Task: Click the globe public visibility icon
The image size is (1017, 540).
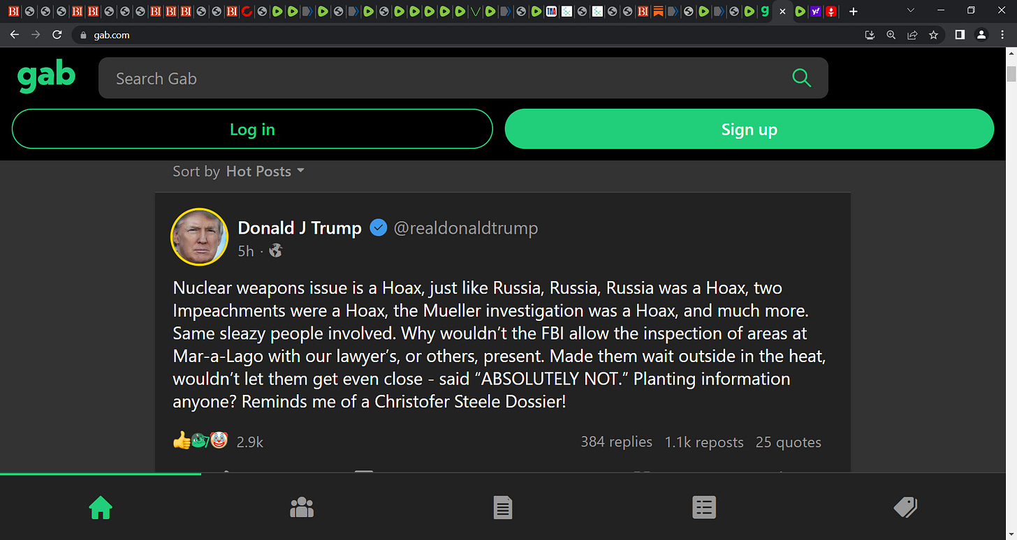Action: click(276, 250)
